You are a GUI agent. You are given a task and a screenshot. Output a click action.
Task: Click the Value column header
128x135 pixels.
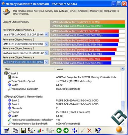(x=88, y=69)
